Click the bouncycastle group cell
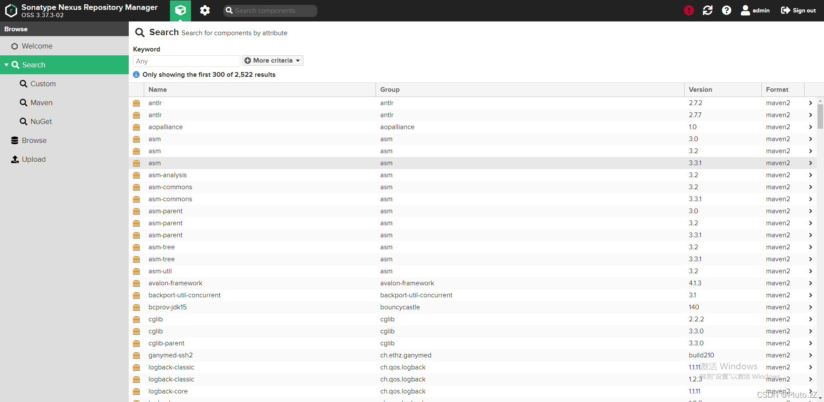 click(400, 307)
